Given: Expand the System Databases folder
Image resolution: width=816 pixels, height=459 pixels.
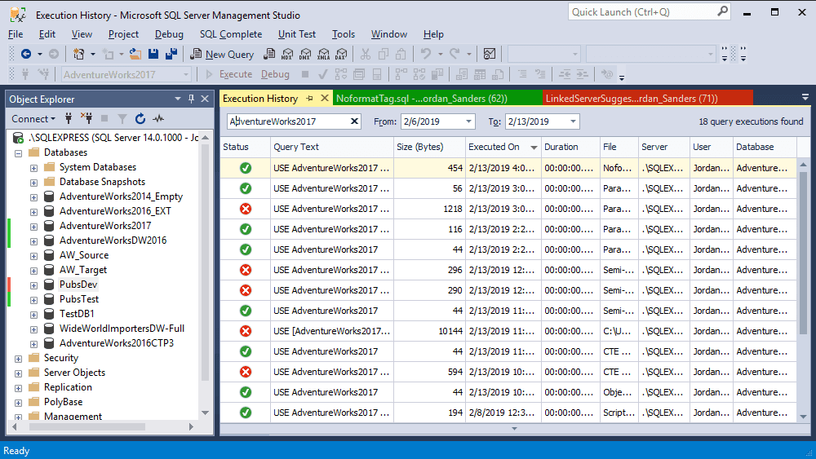Looking at the screenshot, I should (33, 168).
